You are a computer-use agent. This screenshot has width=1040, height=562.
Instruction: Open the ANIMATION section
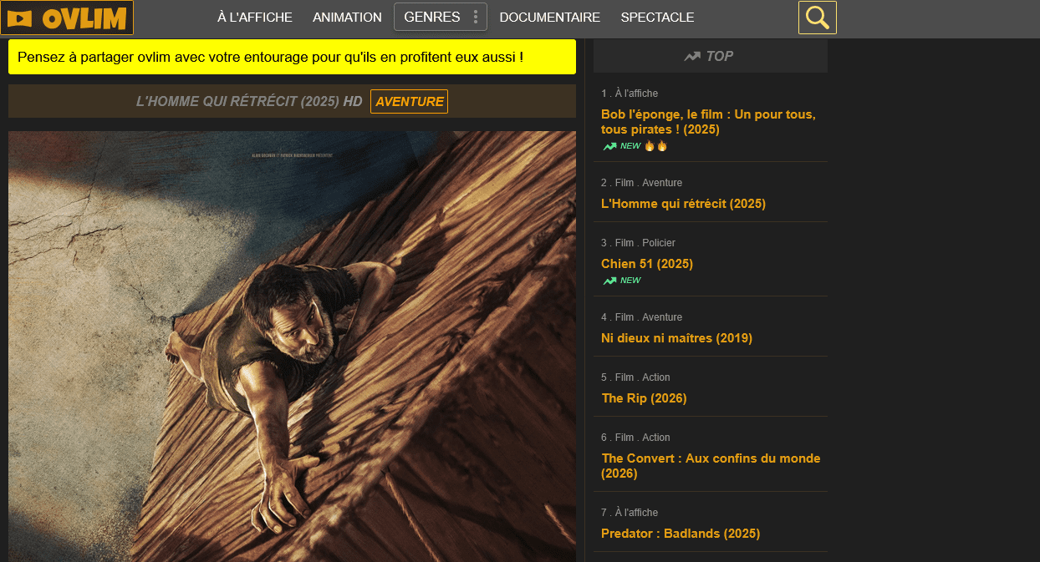[x=347, y=17]
